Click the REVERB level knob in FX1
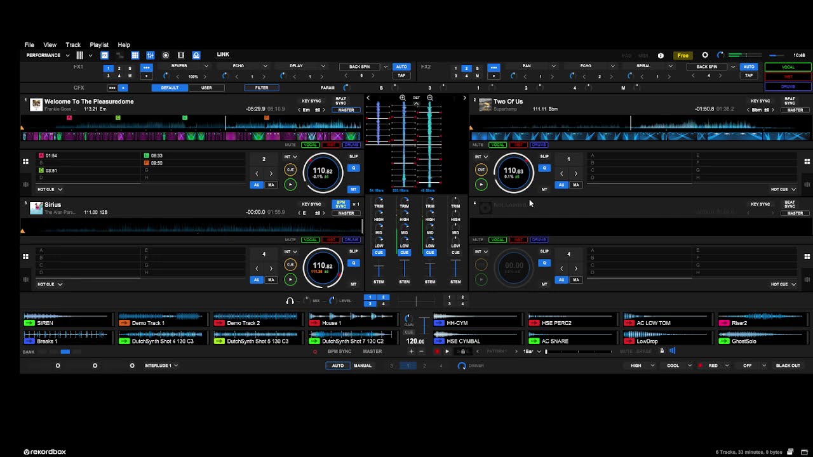 (x=166, y=76)
